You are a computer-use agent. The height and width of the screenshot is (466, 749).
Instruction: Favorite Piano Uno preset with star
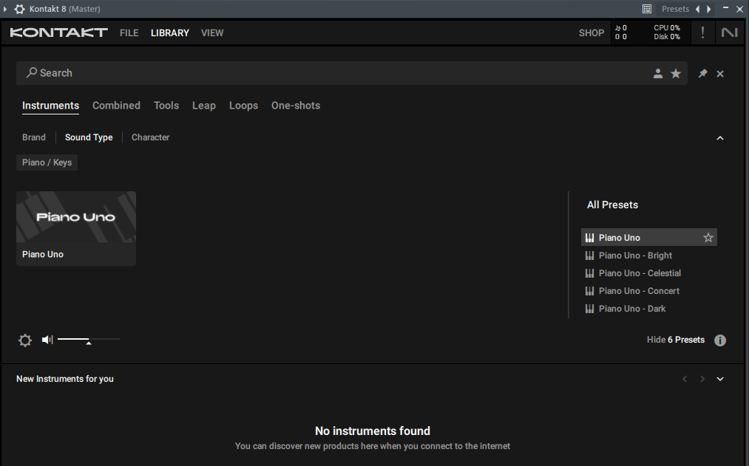click(x=708, y=238)
